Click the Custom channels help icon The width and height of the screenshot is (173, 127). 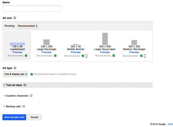tap(31, 96)
